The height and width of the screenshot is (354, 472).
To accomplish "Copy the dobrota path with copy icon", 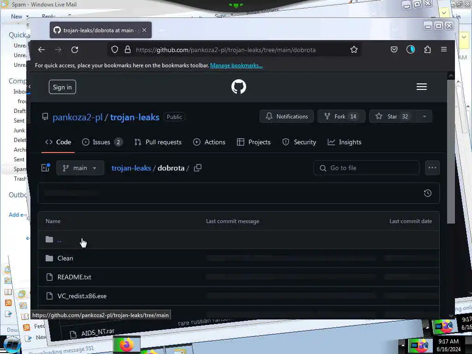I will tap(198, 168).
